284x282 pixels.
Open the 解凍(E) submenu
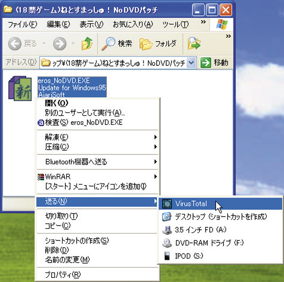coord(97,137)
